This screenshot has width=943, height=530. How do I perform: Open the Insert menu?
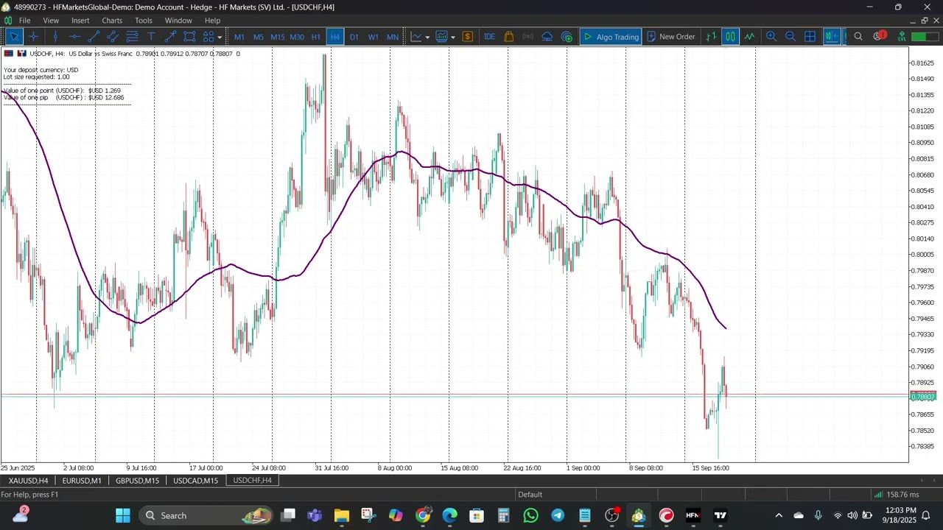(80, 21)
